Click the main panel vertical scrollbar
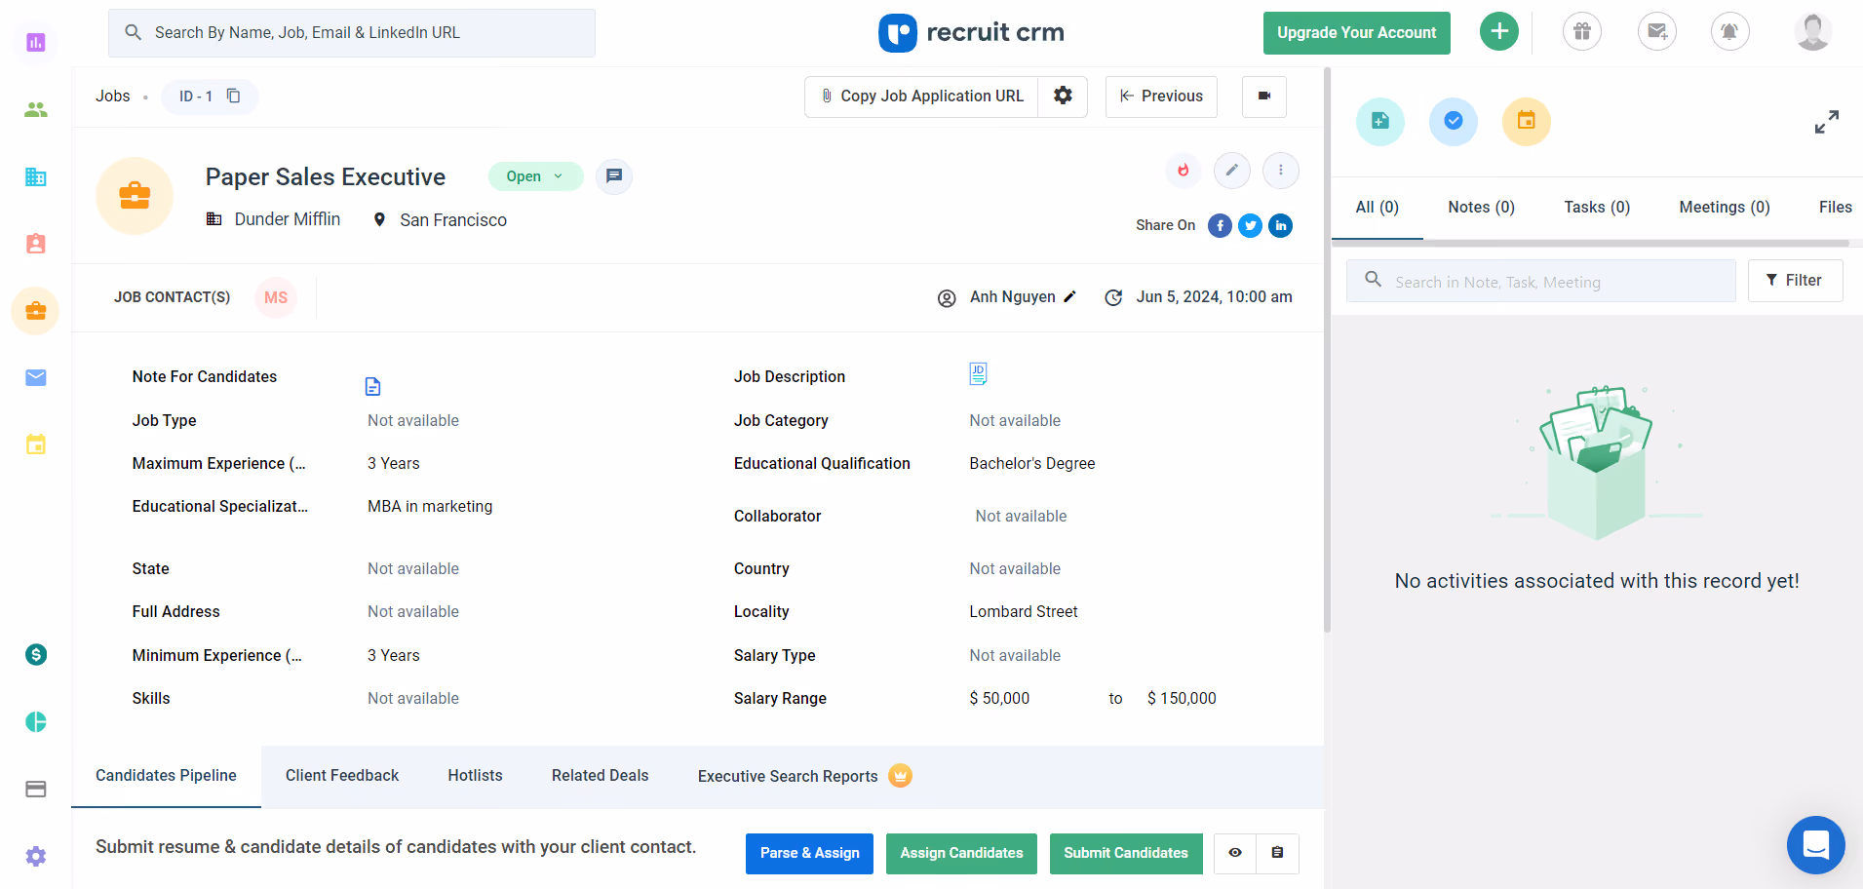The width and height of the screenshot is (1863, 889). tap(1327, 351)
